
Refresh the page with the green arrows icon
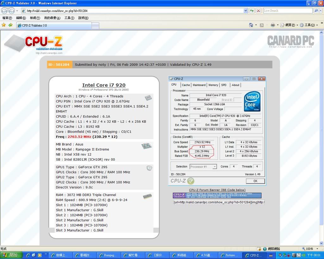tap(252, 10)
